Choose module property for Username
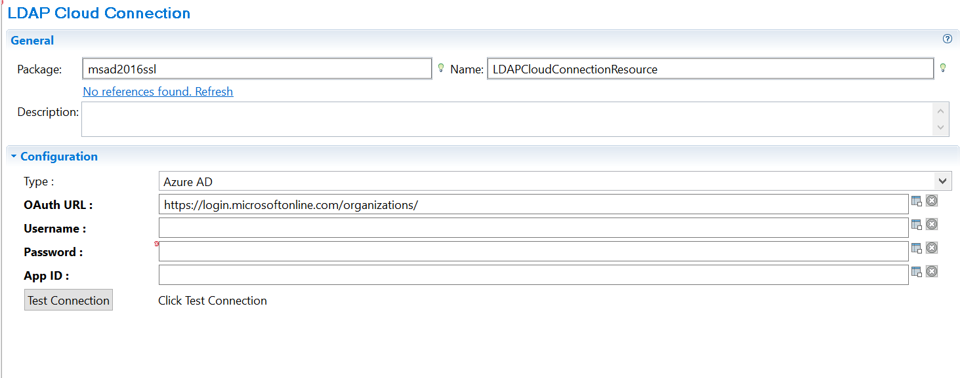 coord(917,225)
